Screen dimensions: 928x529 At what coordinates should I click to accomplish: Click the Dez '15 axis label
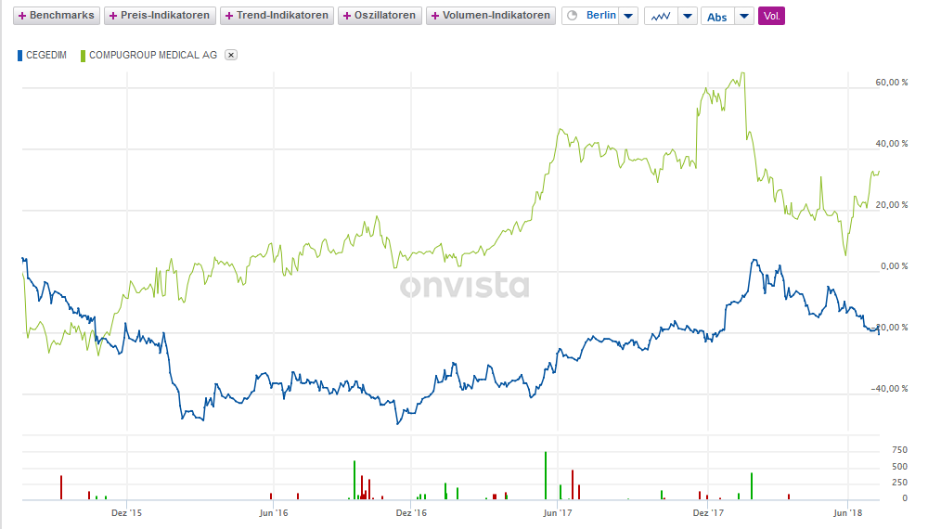126,512
